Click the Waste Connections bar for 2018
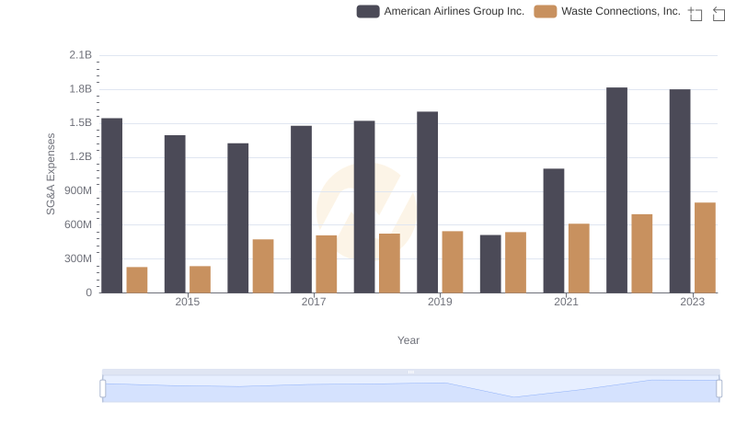Image resolution: width=736 pixels, height=424 pixels. (389, 263)
